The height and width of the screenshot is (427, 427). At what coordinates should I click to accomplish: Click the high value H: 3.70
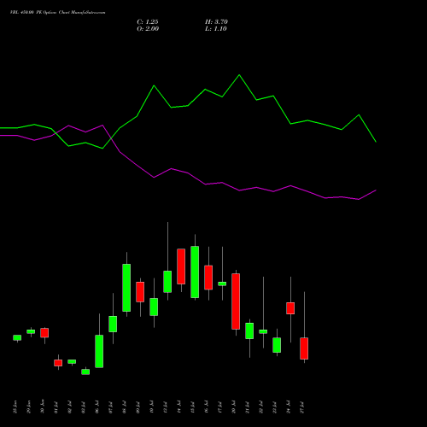click(x=216, y=22)
